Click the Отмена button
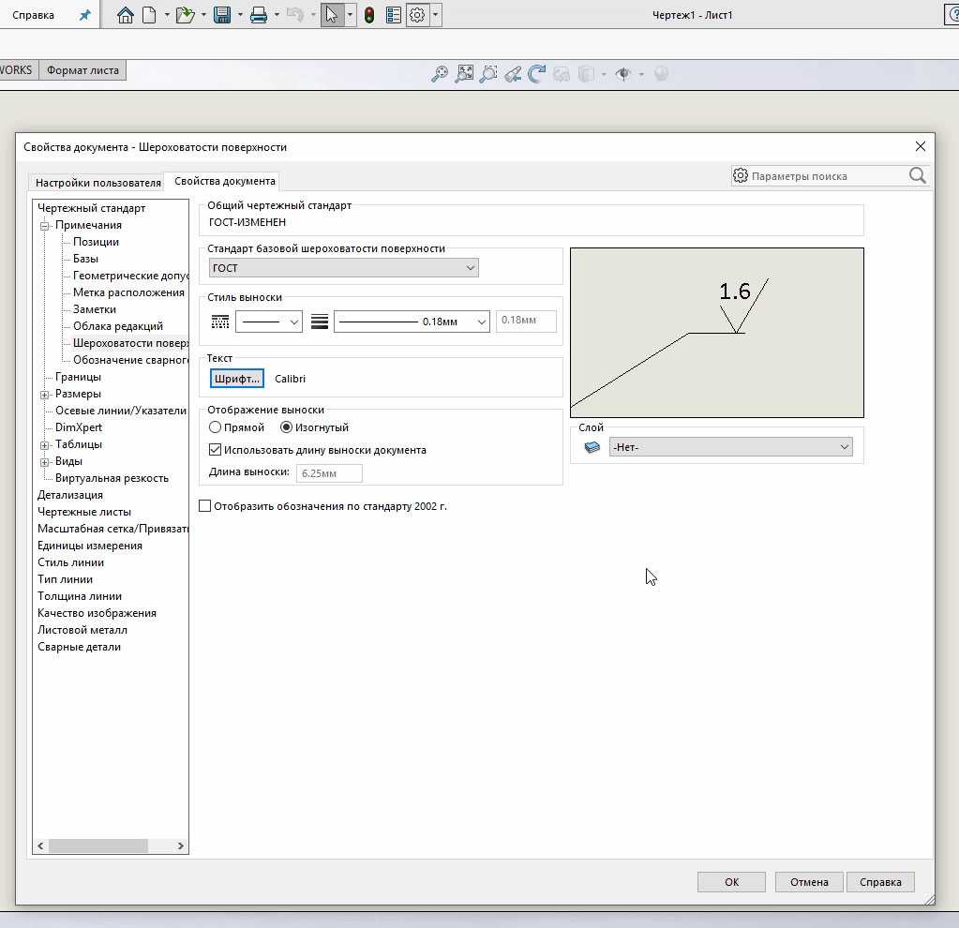Image resolution: width=959 pixels, height=928 pixels. tap(808, 882)
